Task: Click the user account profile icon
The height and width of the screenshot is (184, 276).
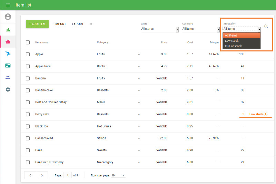Action: pos(8,17)
